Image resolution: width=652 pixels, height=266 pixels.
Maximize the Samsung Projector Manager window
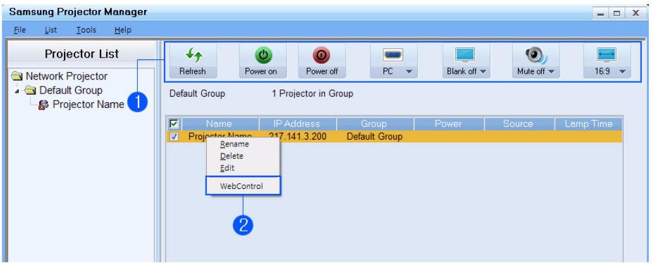tap(617, 13)
